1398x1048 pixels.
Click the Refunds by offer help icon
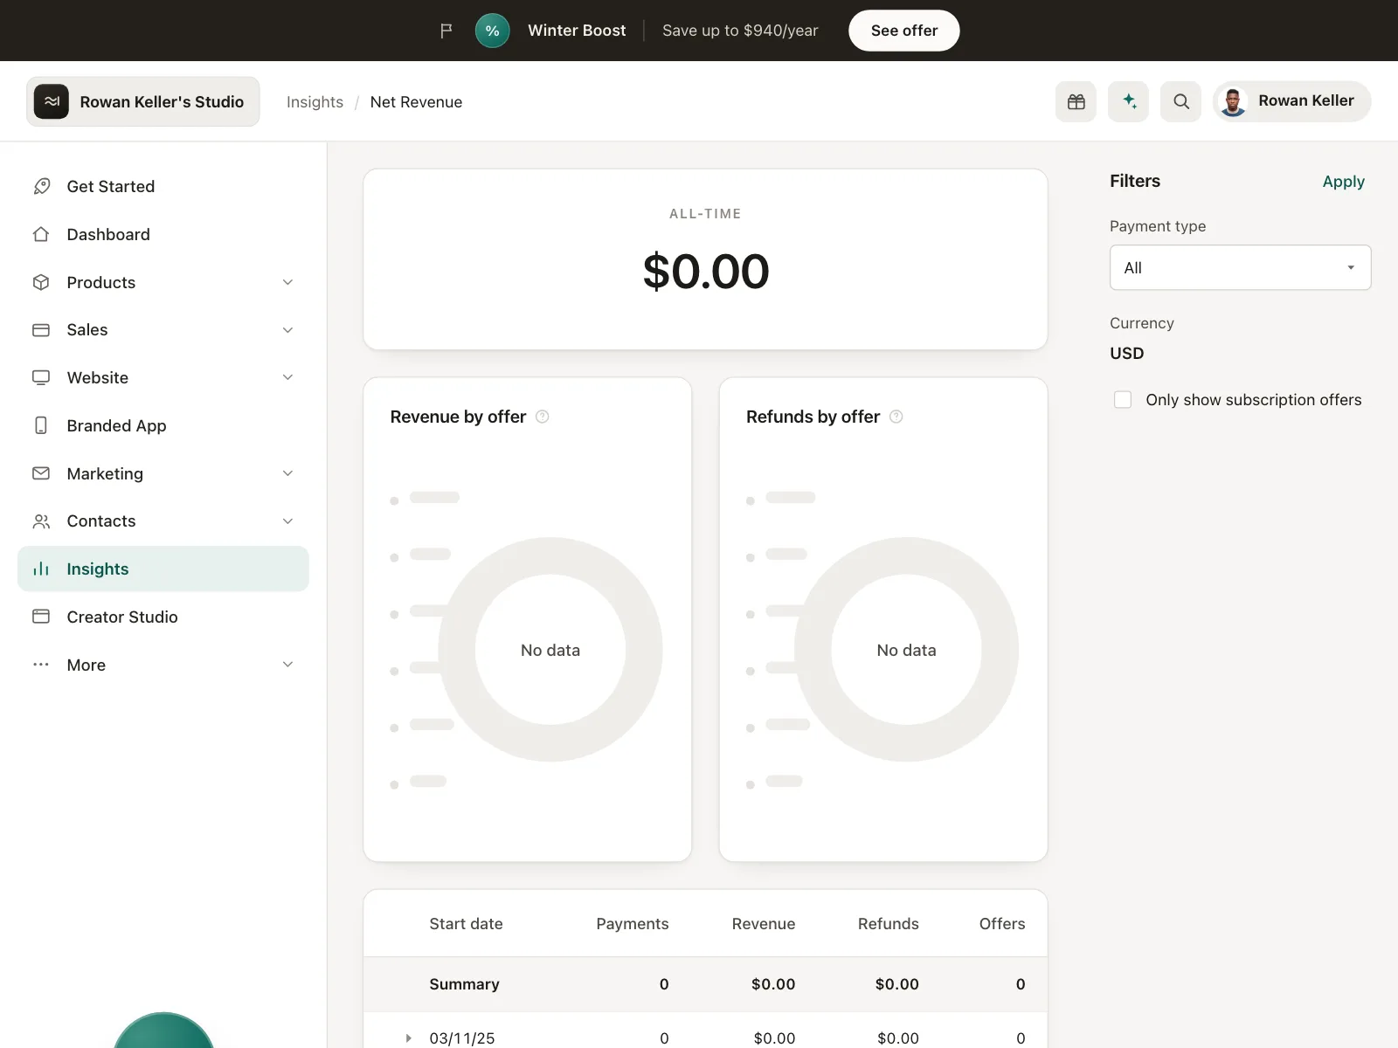896,417
